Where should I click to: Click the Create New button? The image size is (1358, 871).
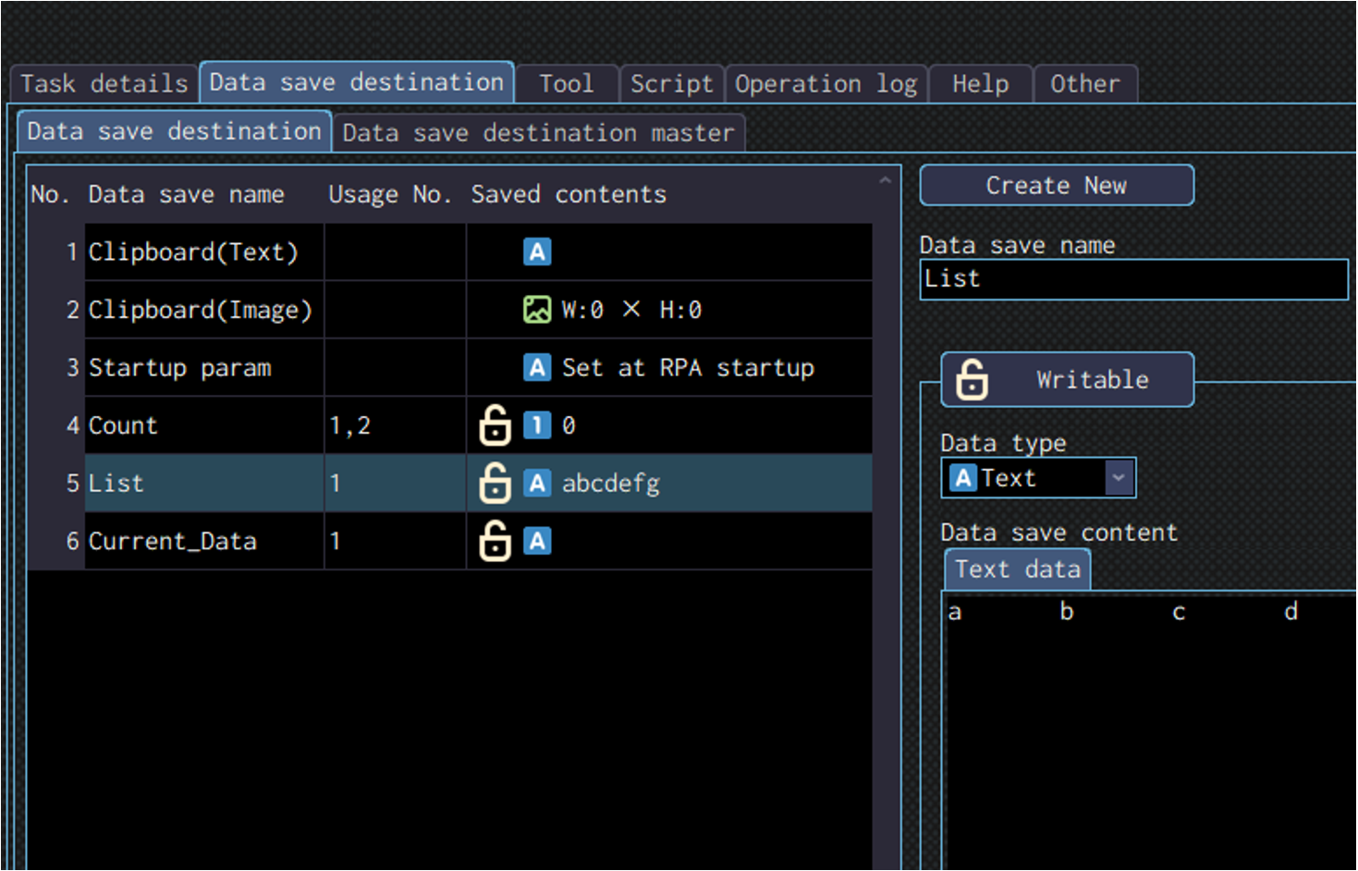click(x=1056, y=186)
